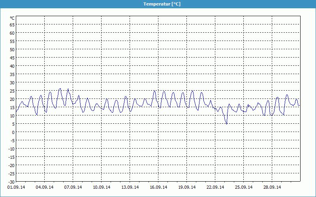Click the Temperatur [°C] chart title

point(162,4)
